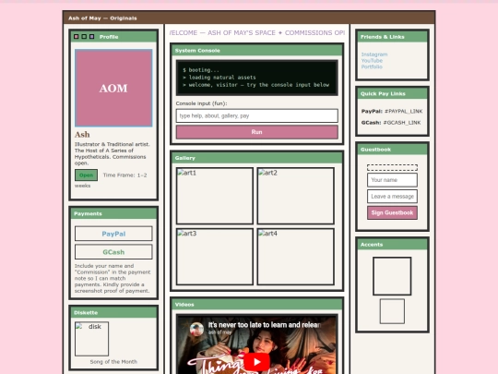
Task: Open the PayPal payment button
Action: (x=113, y=234)
